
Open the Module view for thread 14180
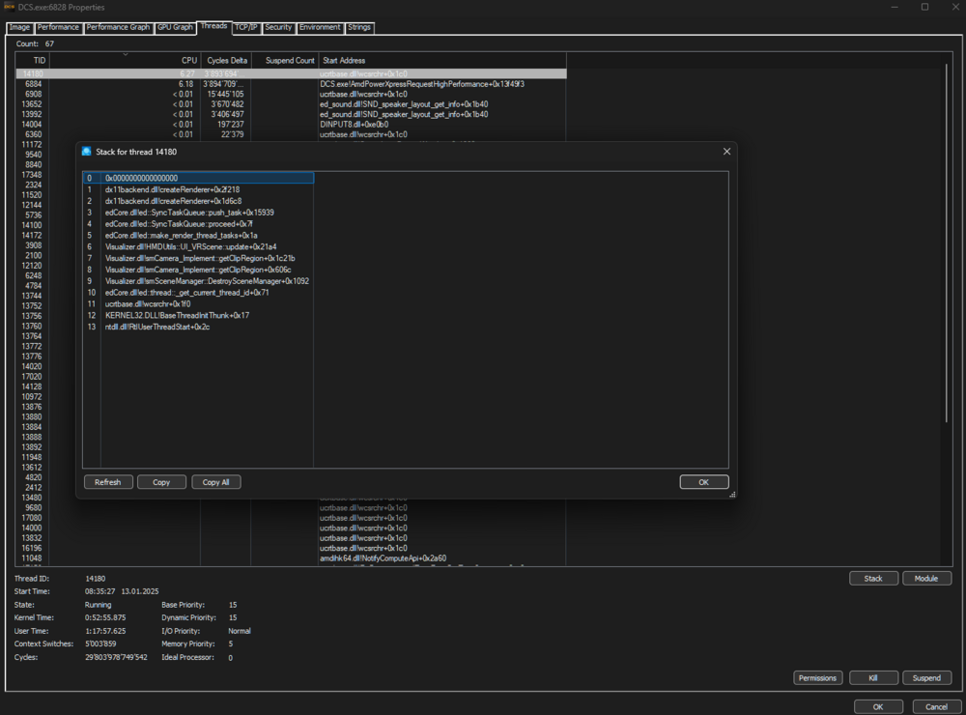click(x=926, y=578)
